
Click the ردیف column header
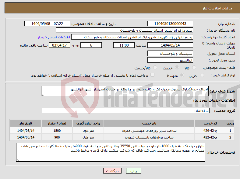click(x=230, y=123)
